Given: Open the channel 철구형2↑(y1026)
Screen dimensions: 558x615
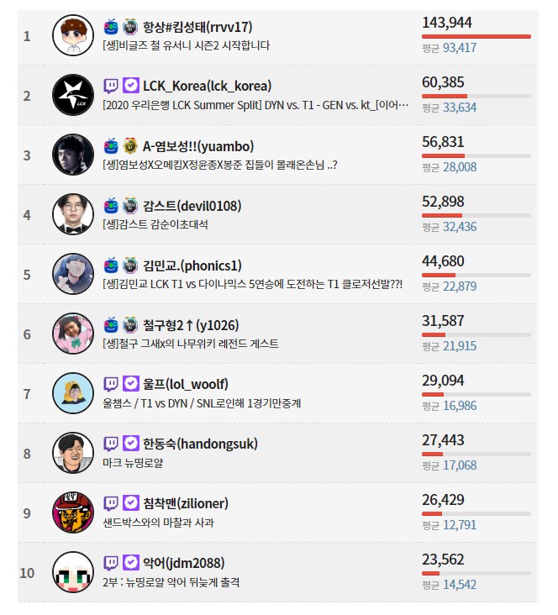Looking at the screenshot, I should 191,325.
